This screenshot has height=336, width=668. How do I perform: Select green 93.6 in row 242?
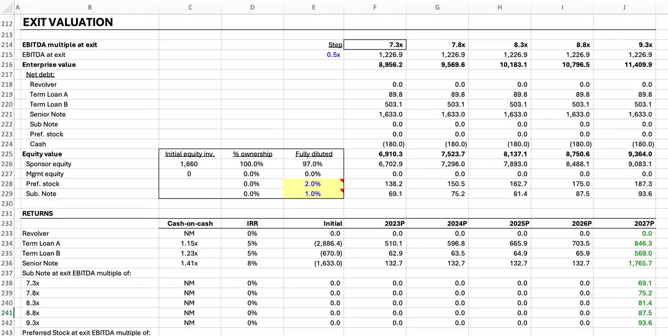pos(645,323)
